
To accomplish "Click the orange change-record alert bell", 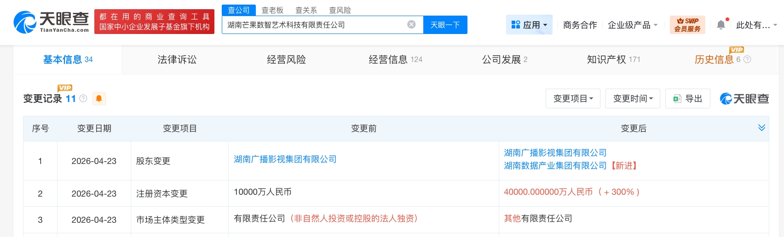I will [99, 98].
